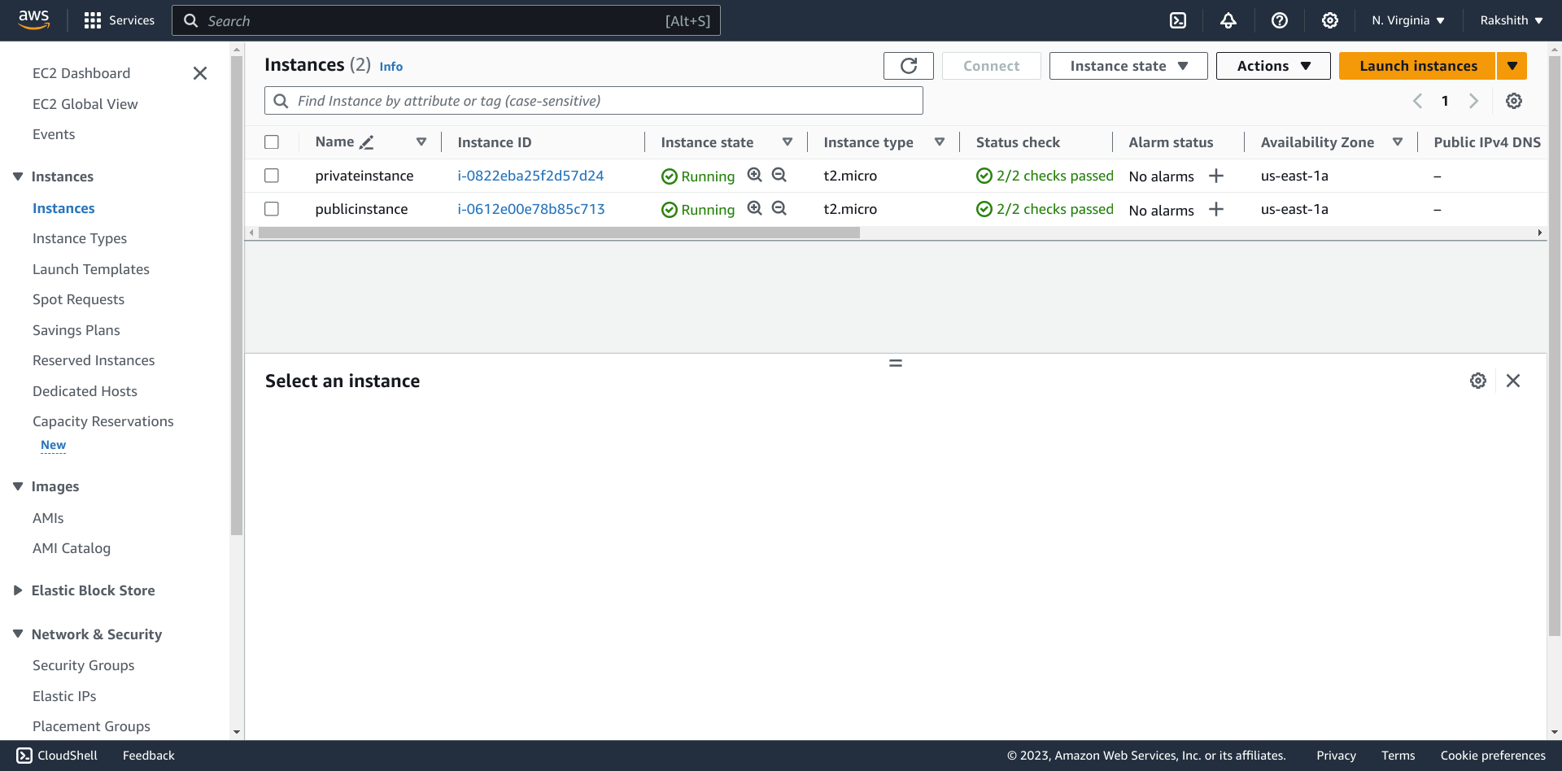Focus the Find Instance filter field

[x=594, y=101]
